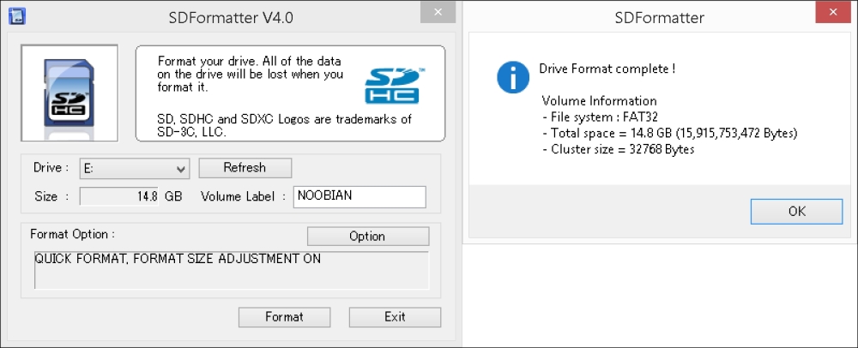The width and height of the screenshot is (858, 348).
Task: Click the 'Volume Information' heading text
Action: [x=599, y=101]
